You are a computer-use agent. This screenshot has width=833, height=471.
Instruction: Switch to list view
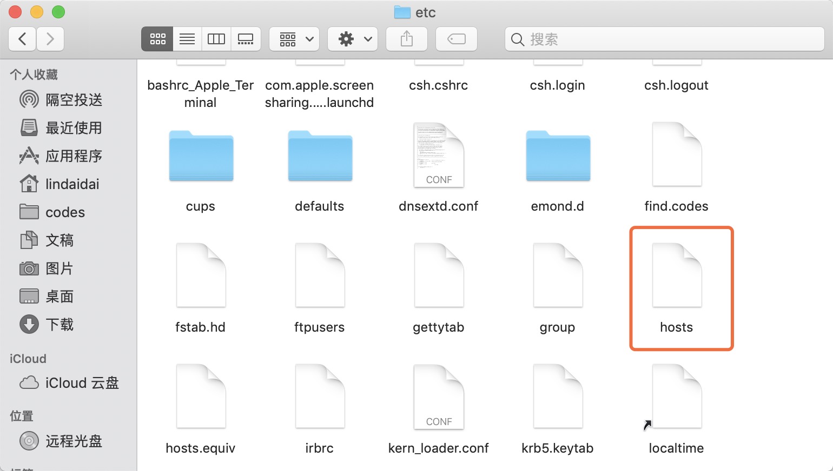[x=187, y=39]
